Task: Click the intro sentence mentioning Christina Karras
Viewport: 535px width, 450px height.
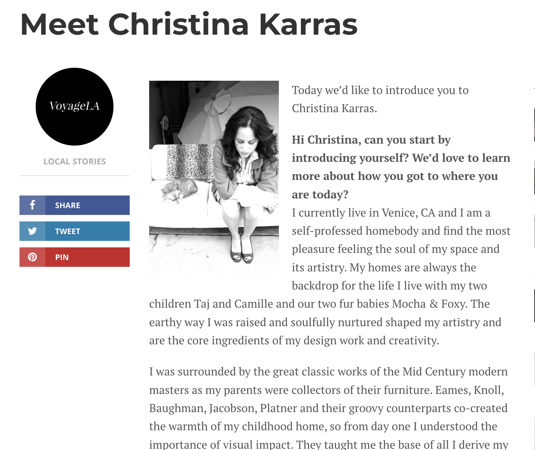Action: click(x=380, y=99)
